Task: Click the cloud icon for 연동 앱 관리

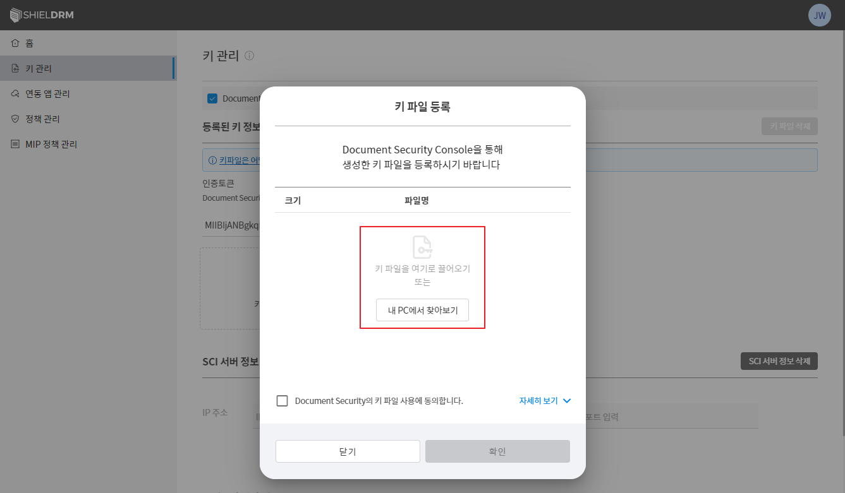Action: [x=15, y=93]
